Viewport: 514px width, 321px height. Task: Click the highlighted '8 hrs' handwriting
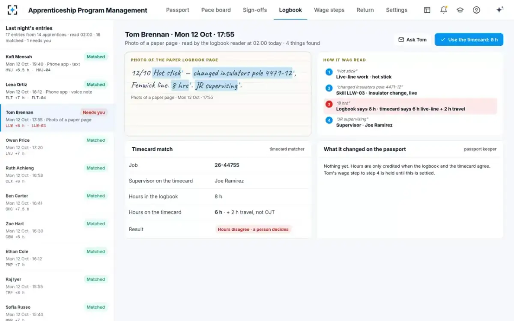181,85
